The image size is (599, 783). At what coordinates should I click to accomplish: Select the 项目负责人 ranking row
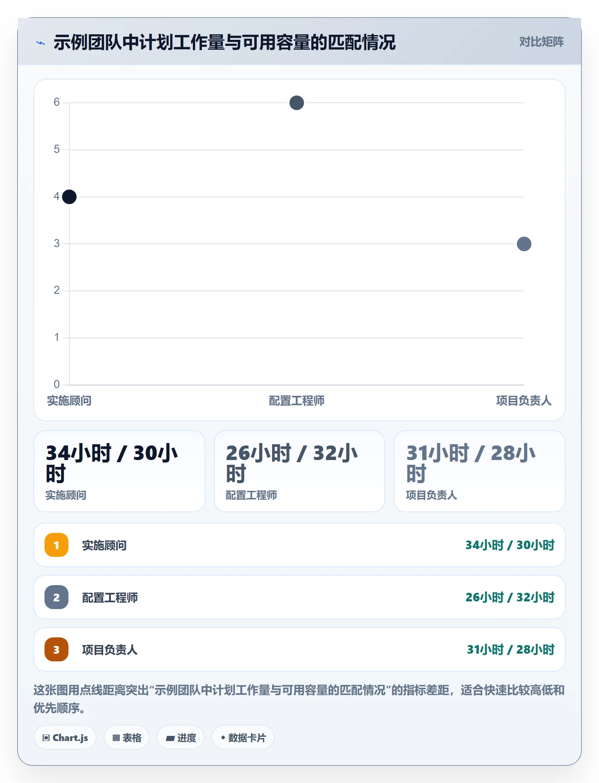pos(299,649)
